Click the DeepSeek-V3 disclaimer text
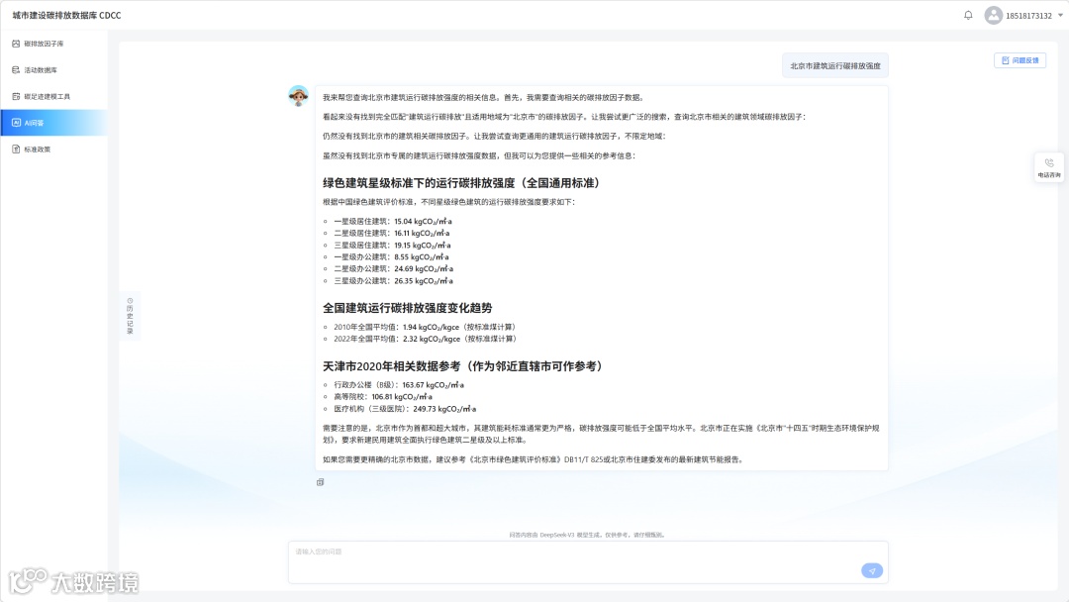 tap(588, 536)
